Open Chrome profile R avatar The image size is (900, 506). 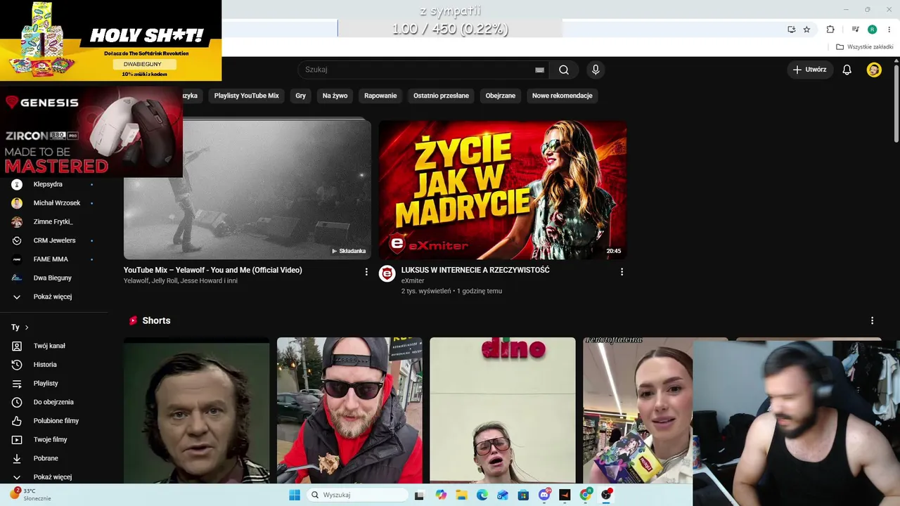point(873,30)
